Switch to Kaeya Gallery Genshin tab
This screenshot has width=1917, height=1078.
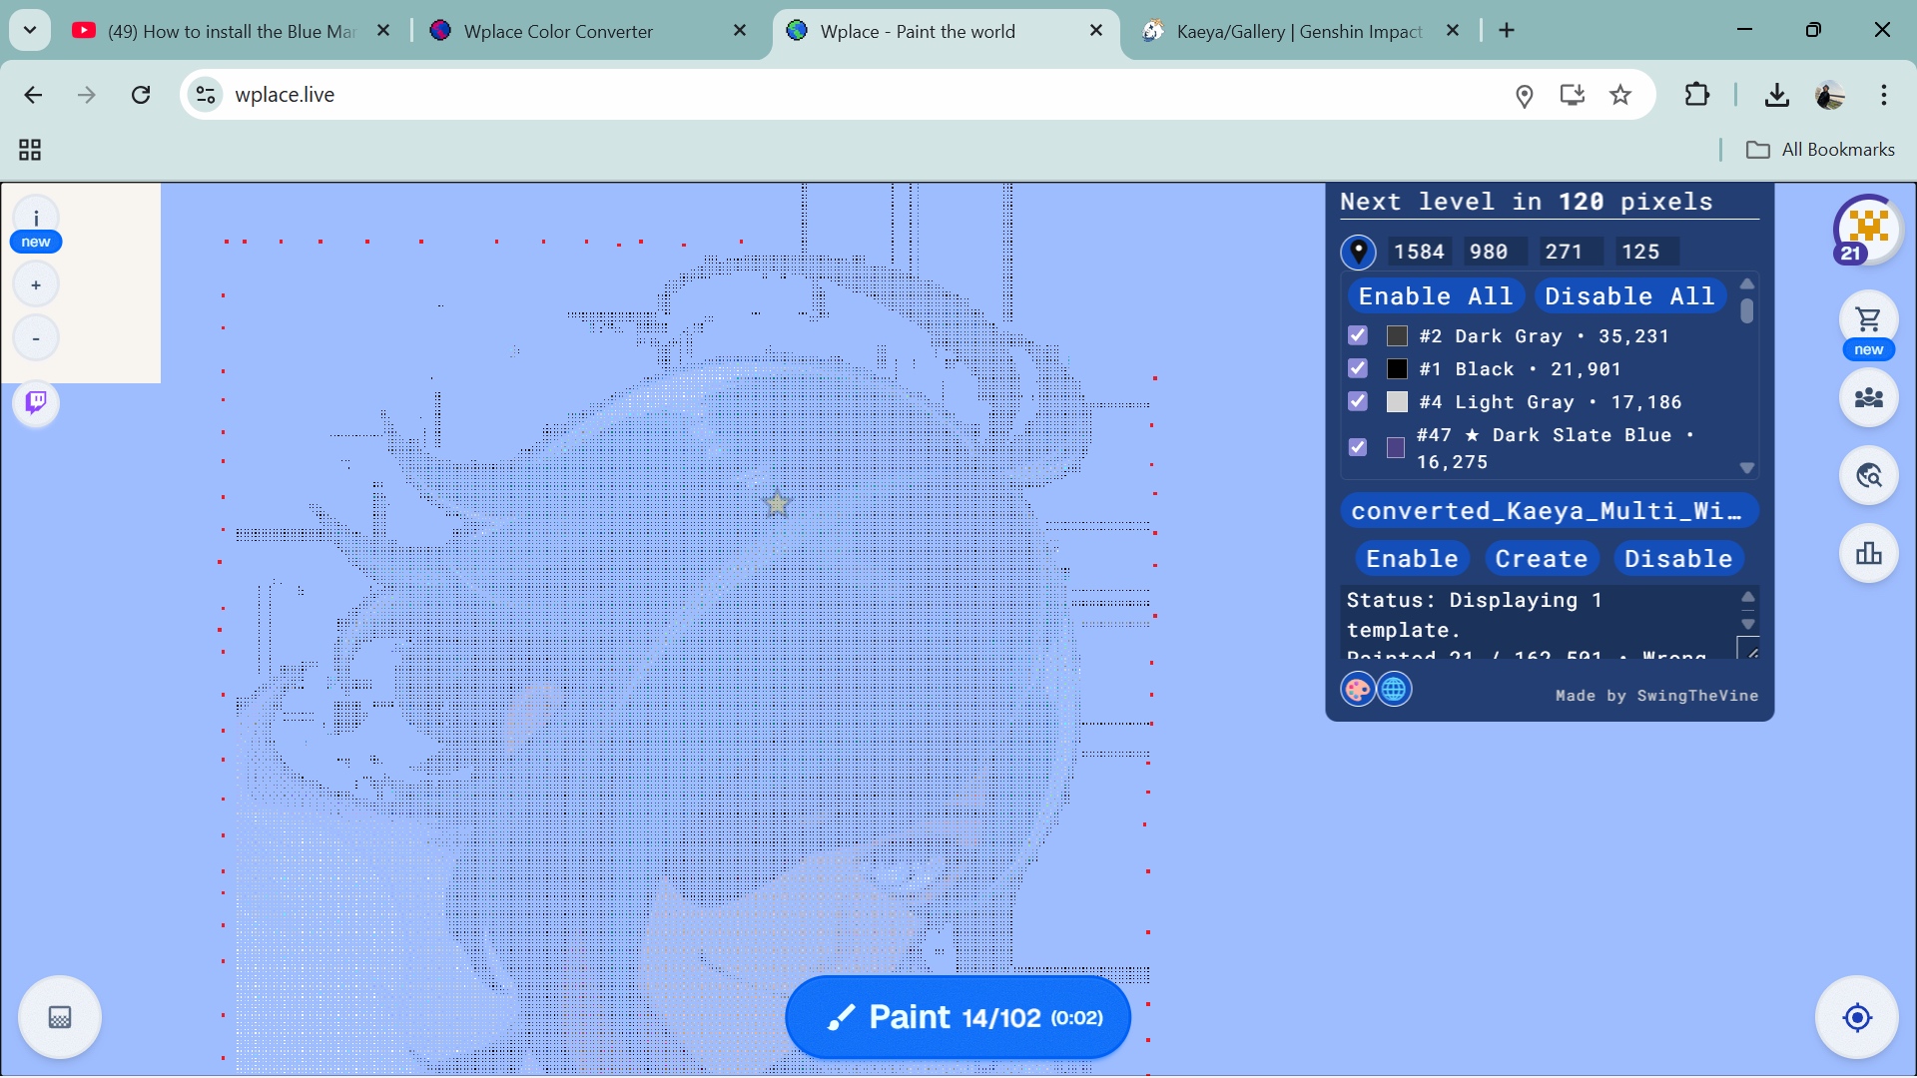pyautogui.click(x=1298, y=31)
